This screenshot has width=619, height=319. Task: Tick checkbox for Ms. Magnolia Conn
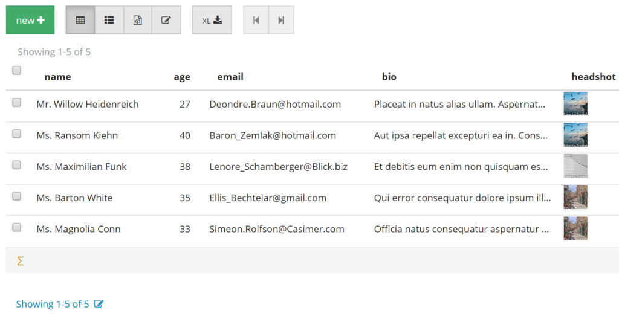click(17, 227)
